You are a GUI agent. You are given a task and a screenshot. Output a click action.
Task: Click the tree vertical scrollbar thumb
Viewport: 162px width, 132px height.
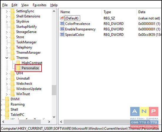click(x=54, y=90)
